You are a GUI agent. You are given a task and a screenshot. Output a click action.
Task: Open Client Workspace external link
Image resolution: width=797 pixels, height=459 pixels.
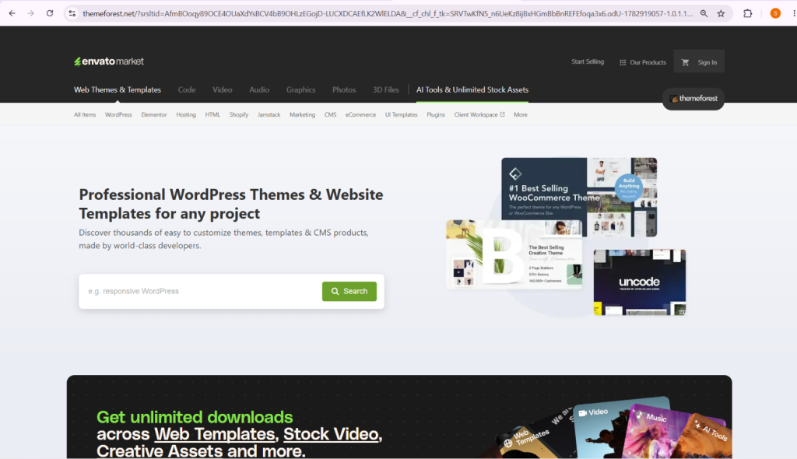click(479, 115)
